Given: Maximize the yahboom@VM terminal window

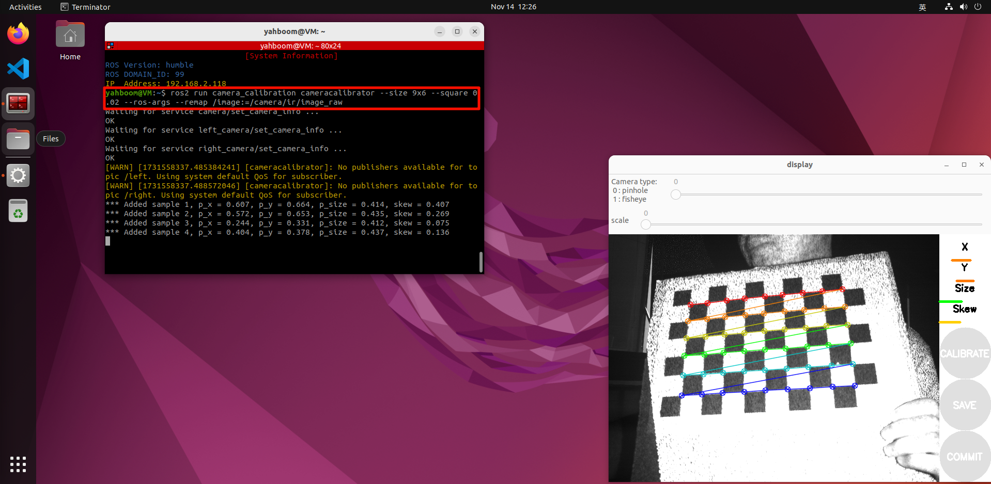Looking at the screenshot, I should click(457, 31).
